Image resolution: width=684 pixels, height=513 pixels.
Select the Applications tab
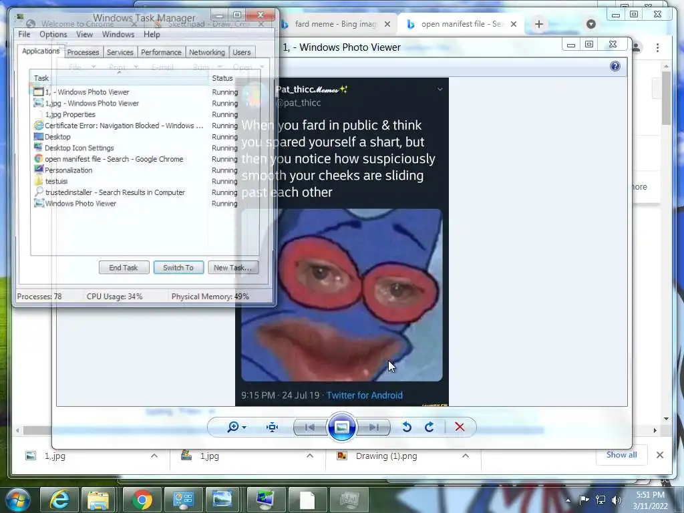tap(41, 51)
